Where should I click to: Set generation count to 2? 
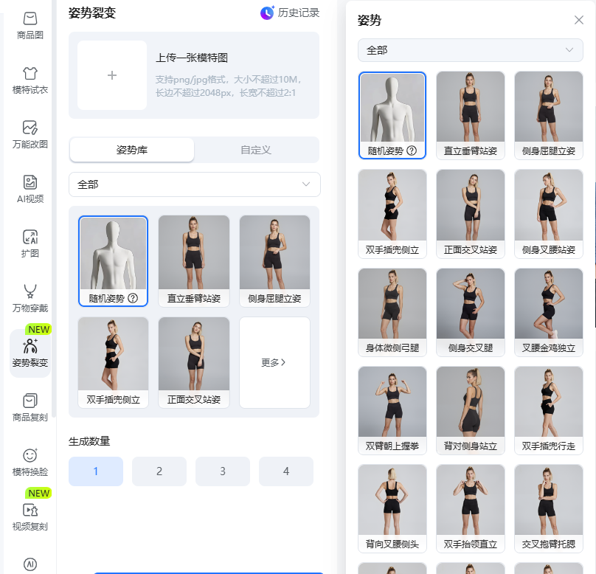click(159, 471)
